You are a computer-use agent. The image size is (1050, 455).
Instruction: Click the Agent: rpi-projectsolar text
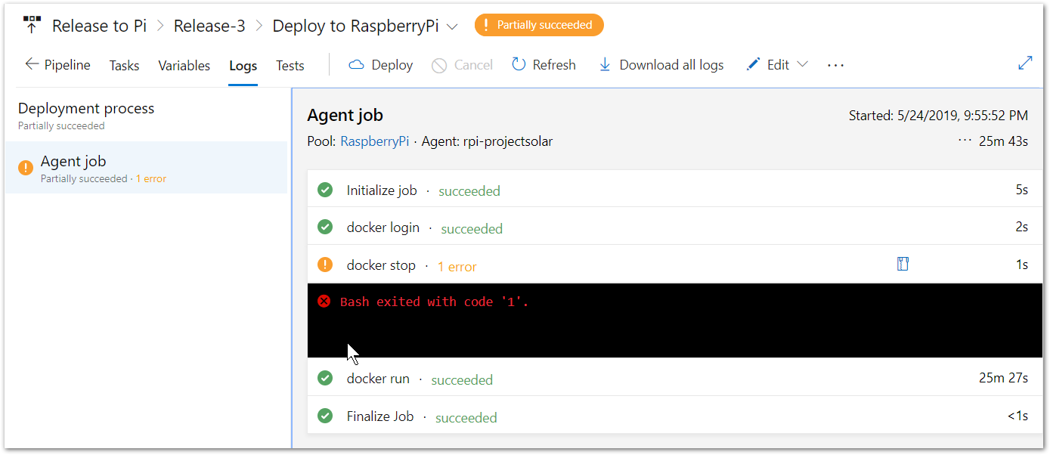487,141
